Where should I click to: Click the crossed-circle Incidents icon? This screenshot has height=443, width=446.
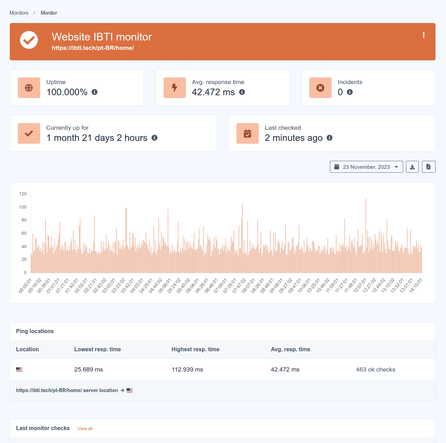[320, 88]
